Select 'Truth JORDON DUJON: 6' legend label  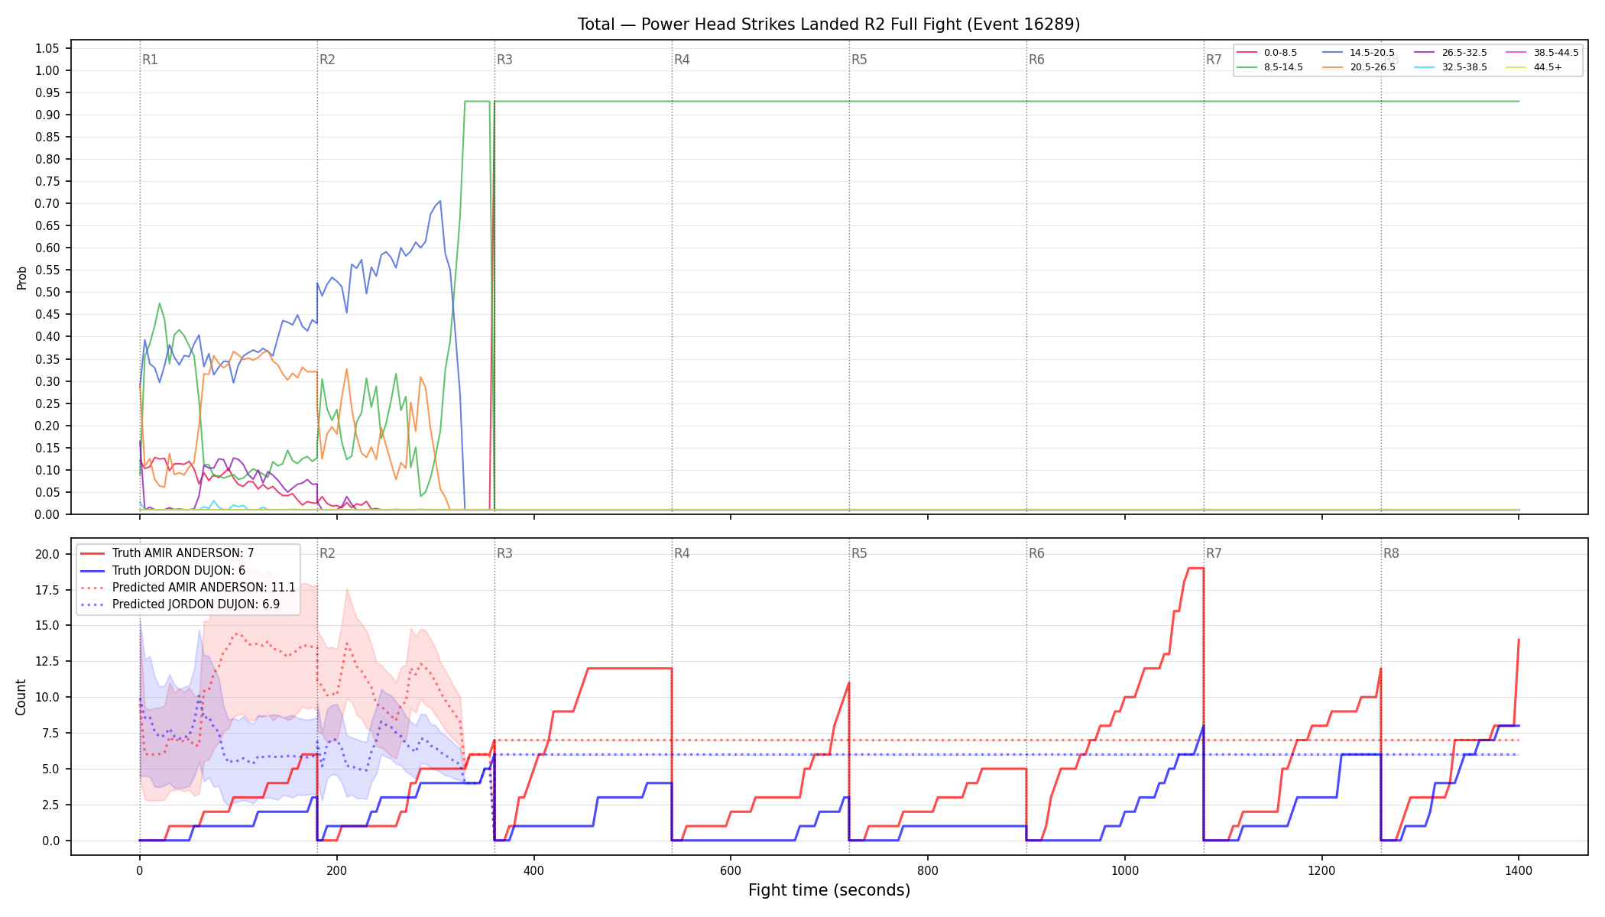click(179, 570)
